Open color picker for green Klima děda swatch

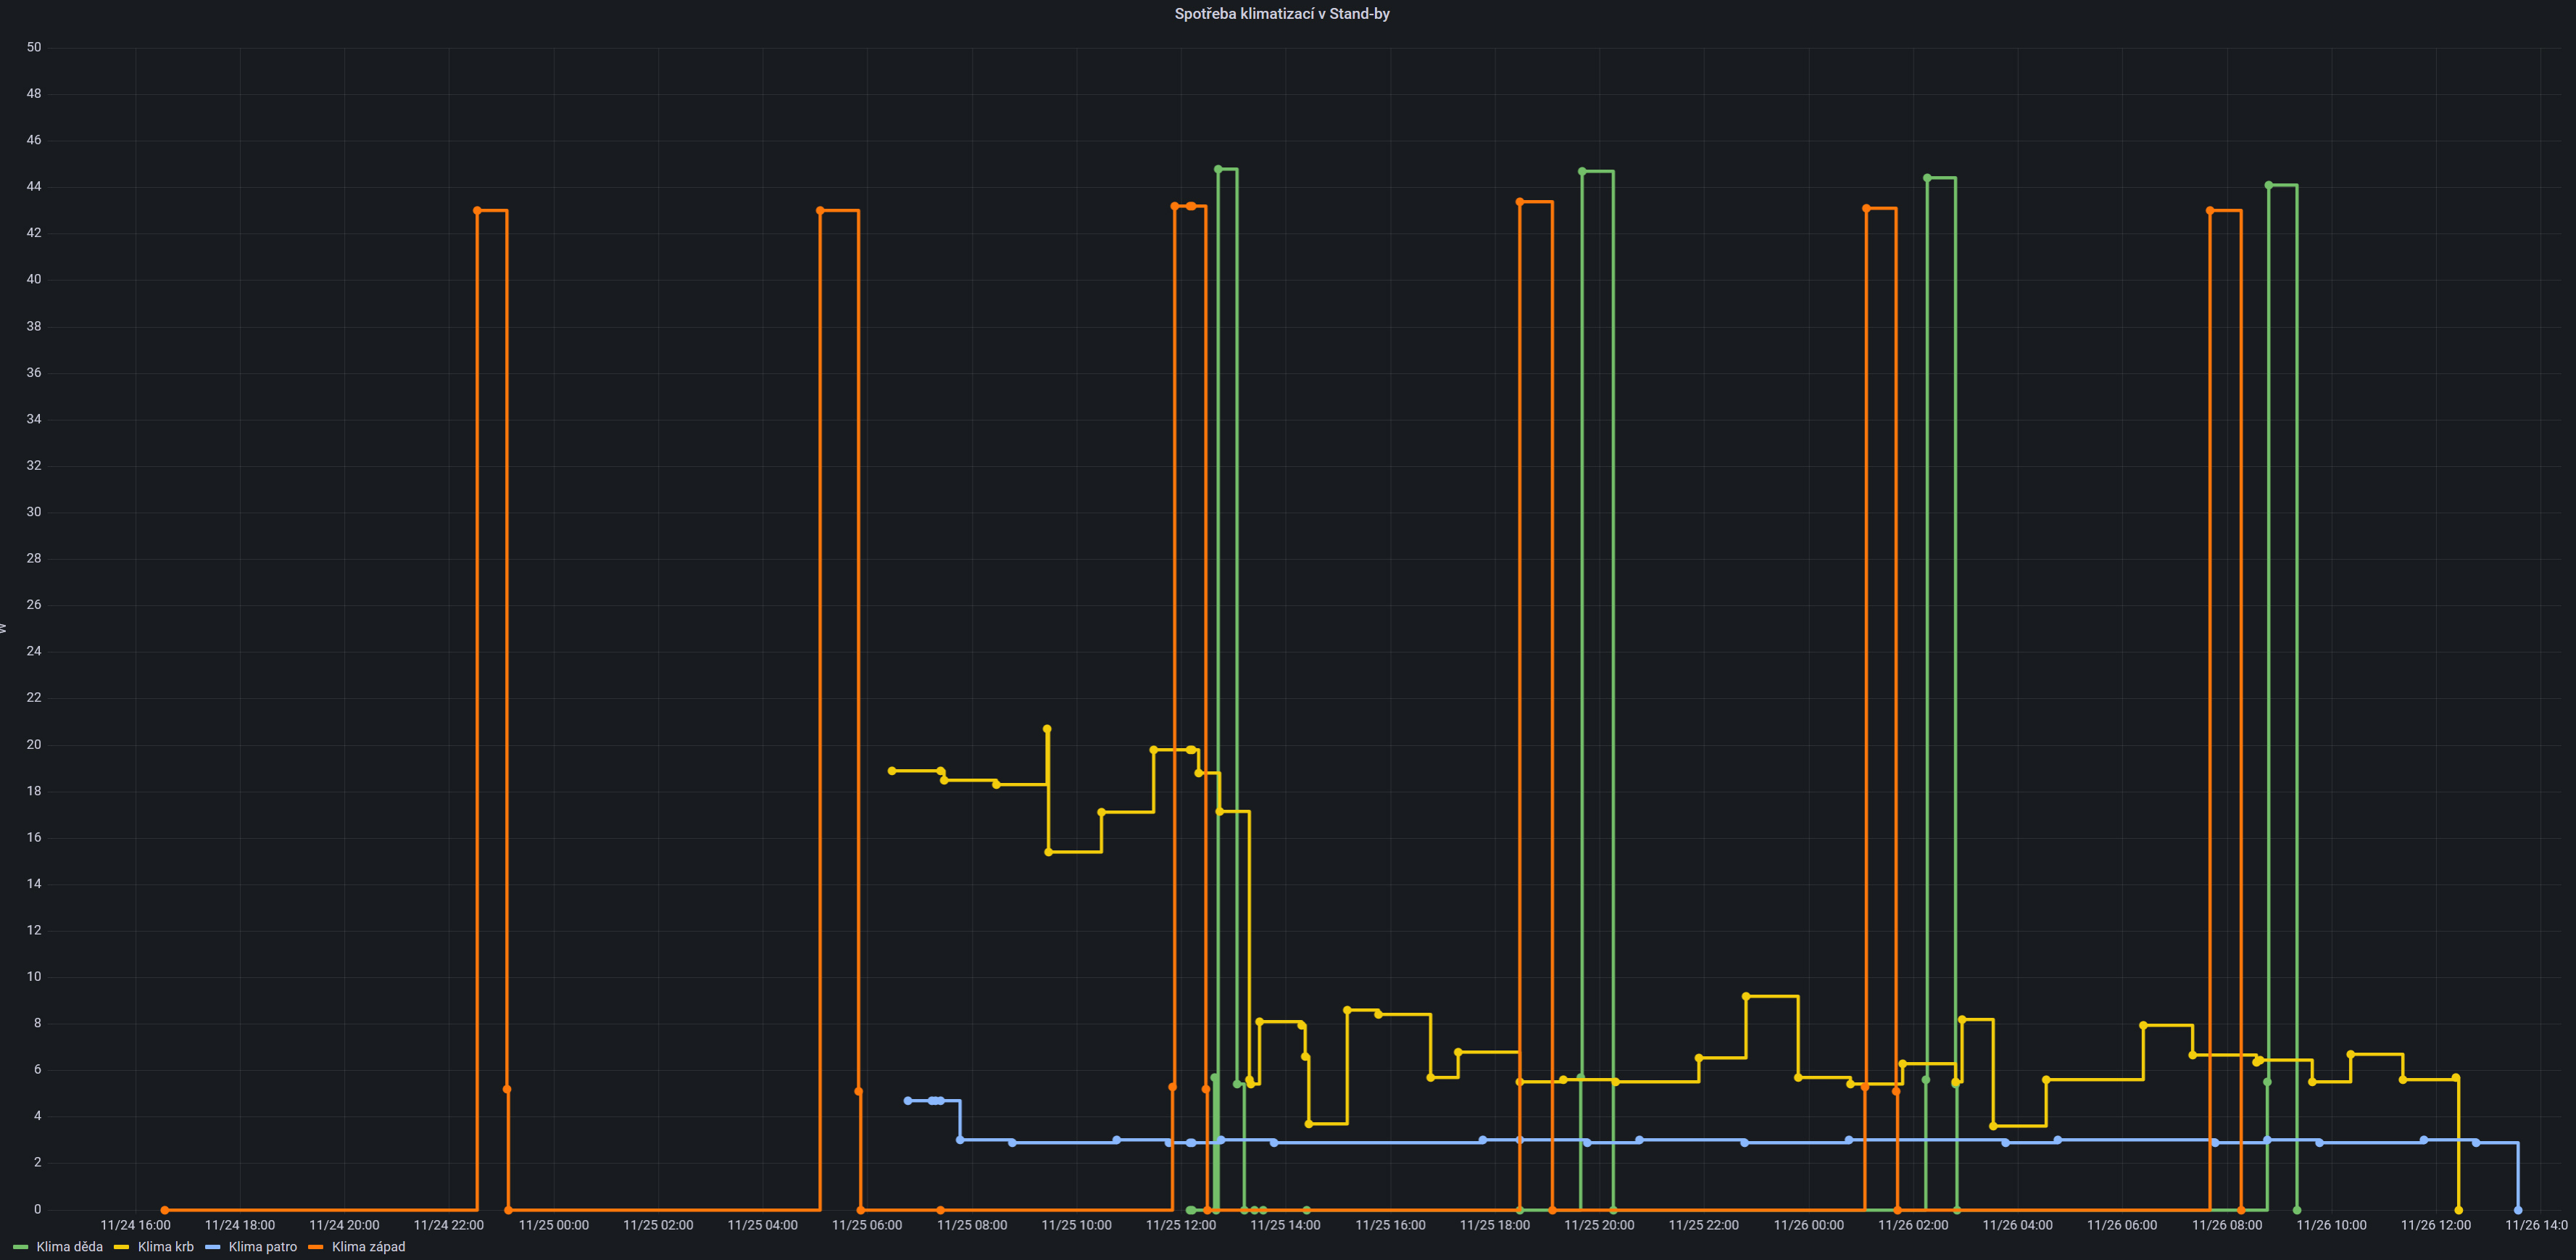coord(20,1247)
